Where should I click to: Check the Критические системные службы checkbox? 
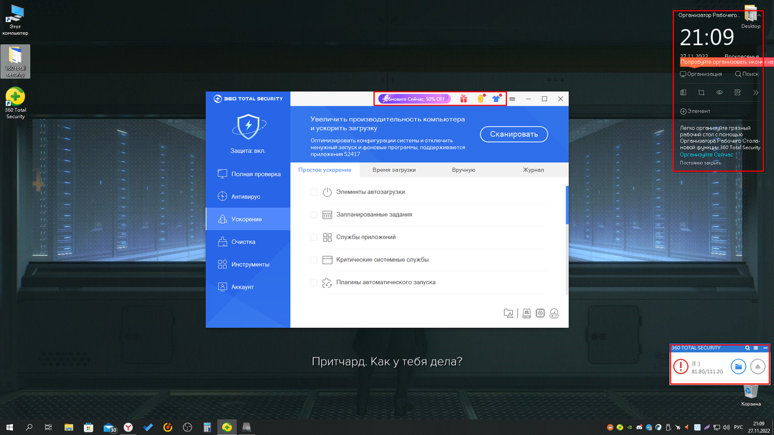pos(314,260)
